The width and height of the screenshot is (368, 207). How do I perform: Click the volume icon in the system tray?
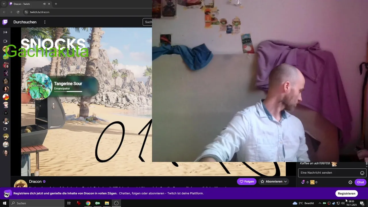343,203
